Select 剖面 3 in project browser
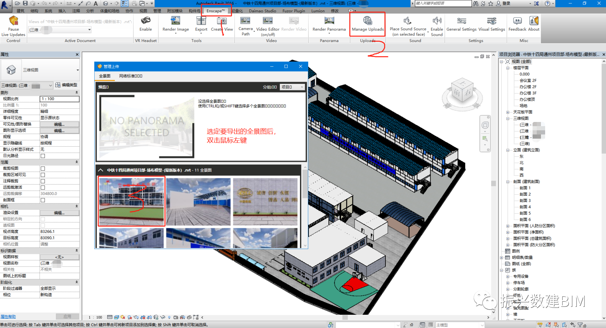606x328 pixels. coord(525,200)
